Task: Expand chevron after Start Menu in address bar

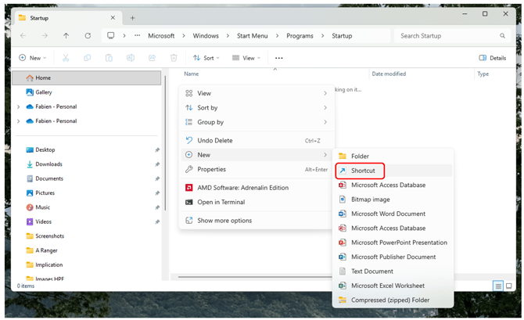Action: (x=277, y=35)
